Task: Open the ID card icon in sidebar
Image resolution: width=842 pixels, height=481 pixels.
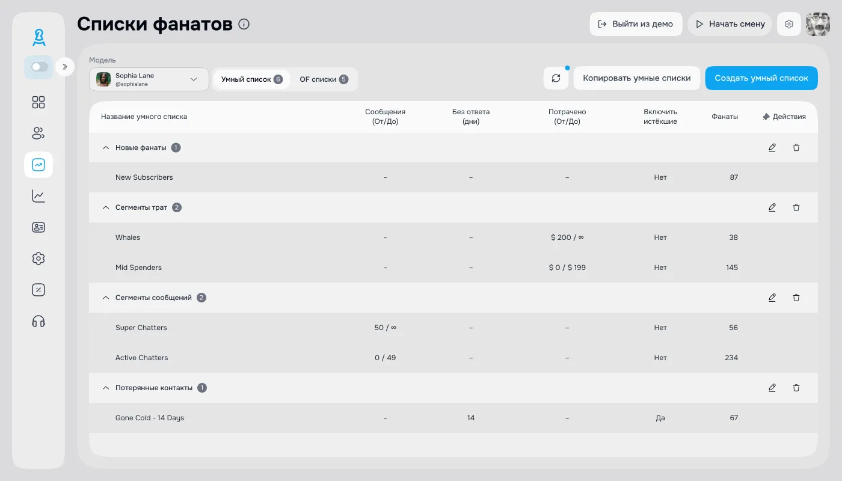Action: click(38, 227)
